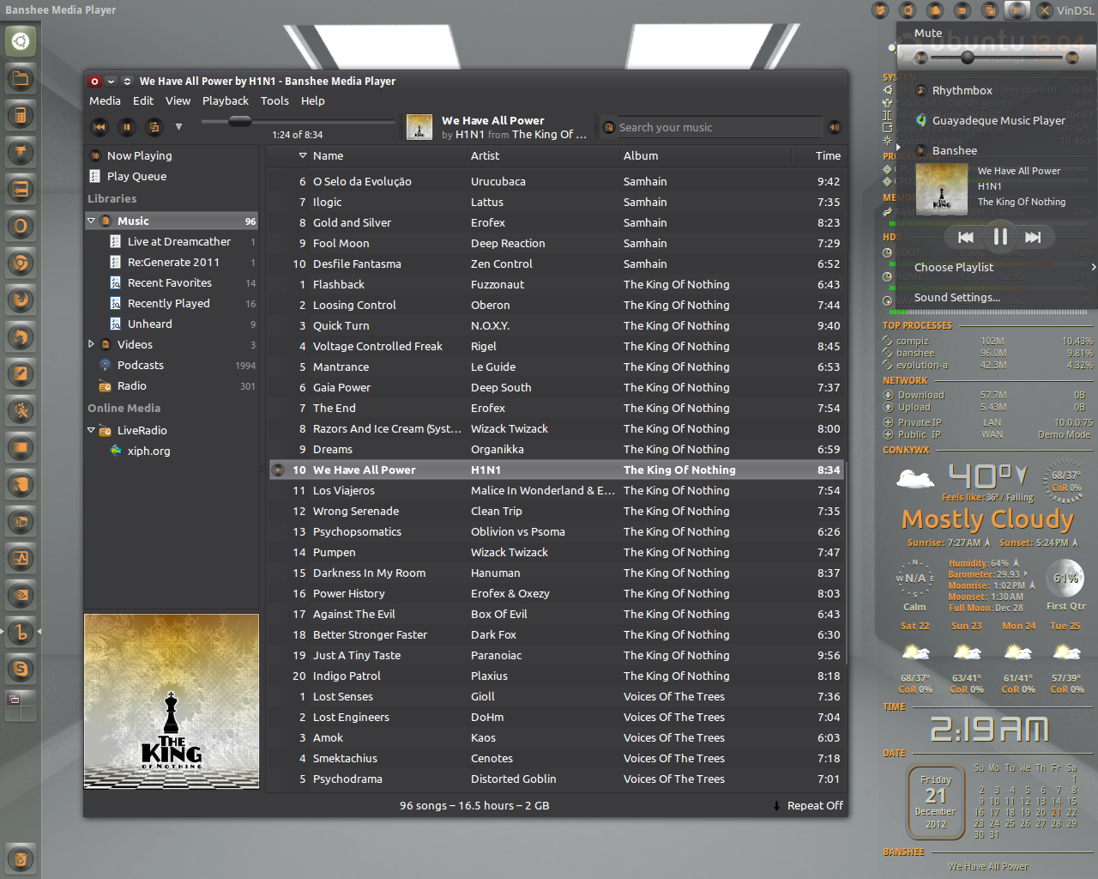
Task: Launch Opera browser from launcher
Action: click(21, 227)
